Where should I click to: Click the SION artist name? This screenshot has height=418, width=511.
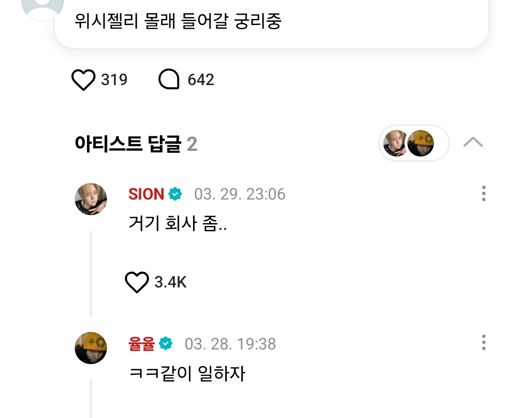point(146,194)
